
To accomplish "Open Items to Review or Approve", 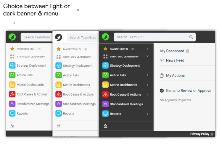I will point(189,91).
